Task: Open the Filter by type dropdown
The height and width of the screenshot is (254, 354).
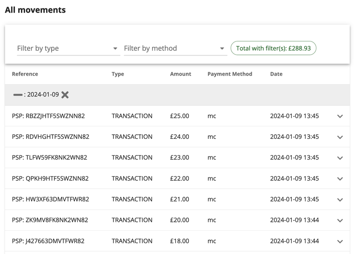Action: coord(68,48)
